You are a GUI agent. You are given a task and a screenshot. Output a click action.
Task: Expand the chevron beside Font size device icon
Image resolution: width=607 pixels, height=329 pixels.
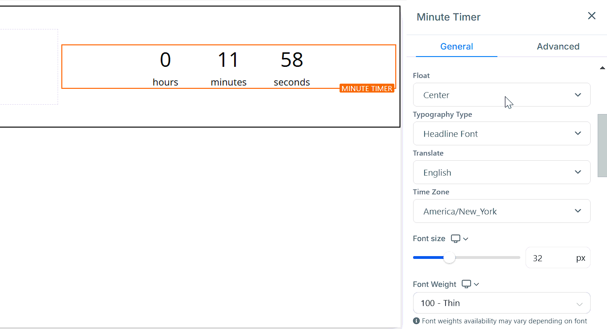(466, 239)
